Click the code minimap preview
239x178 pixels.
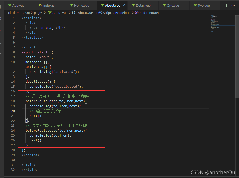pos(216,24)
